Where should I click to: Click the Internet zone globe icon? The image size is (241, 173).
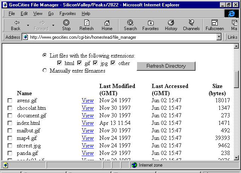(x=134, y=165)
